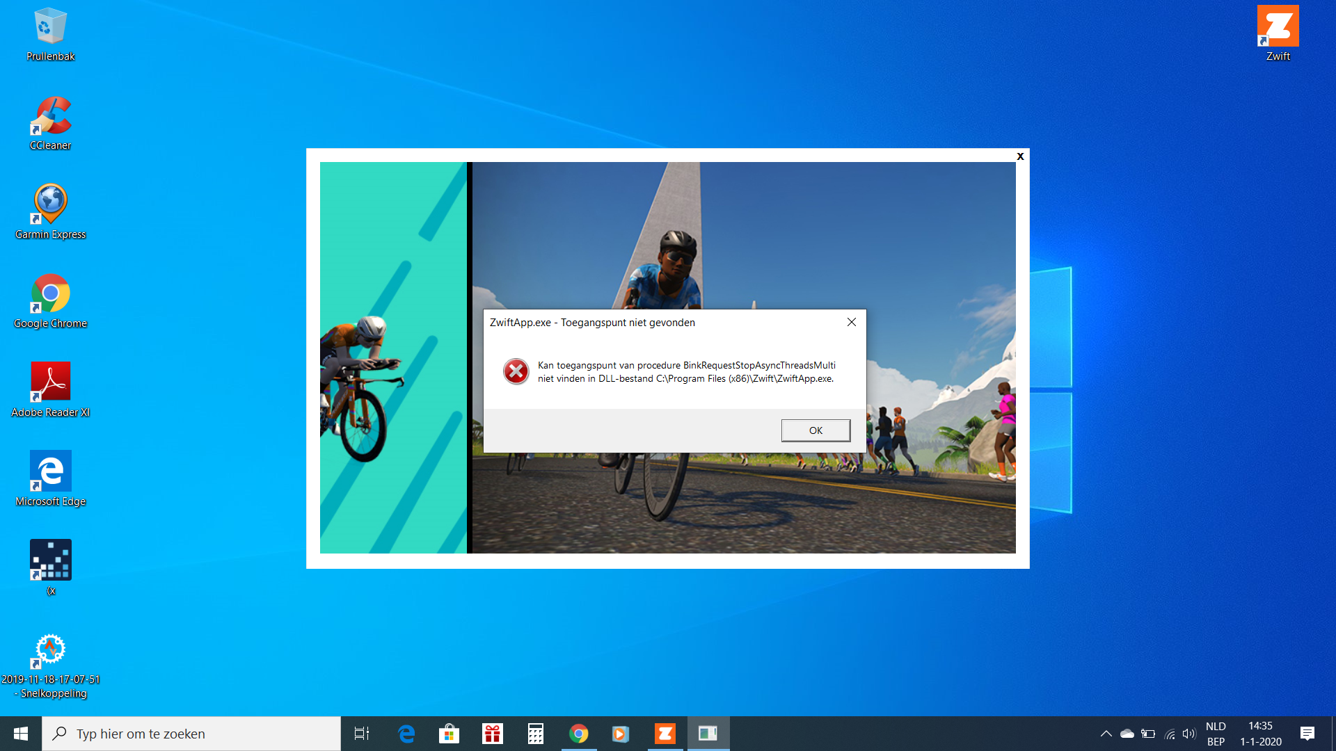Expand hidden system tray icons
This screenshot has width=1336, height=751.
(x=1106, y=734)
